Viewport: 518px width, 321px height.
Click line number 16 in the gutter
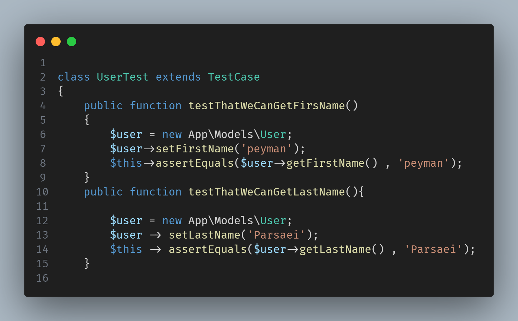tap(42, 278)
